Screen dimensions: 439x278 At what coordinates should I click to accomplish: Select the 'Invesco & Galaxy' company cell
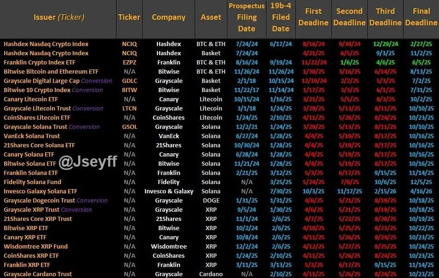pos(169,191)
